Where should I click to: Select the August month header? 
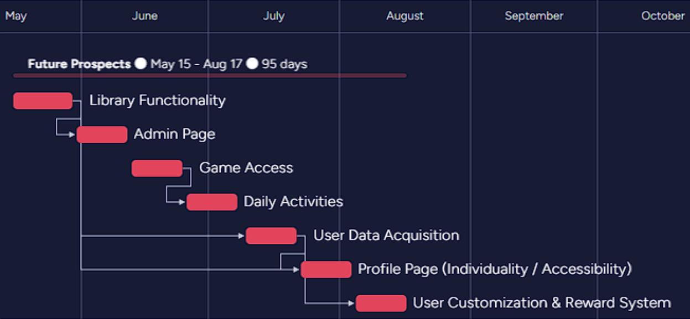click(404, 15)
